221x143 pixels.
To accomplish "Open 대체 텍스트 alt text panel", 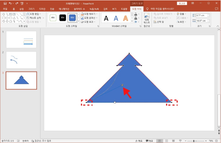I will (147, 18).
